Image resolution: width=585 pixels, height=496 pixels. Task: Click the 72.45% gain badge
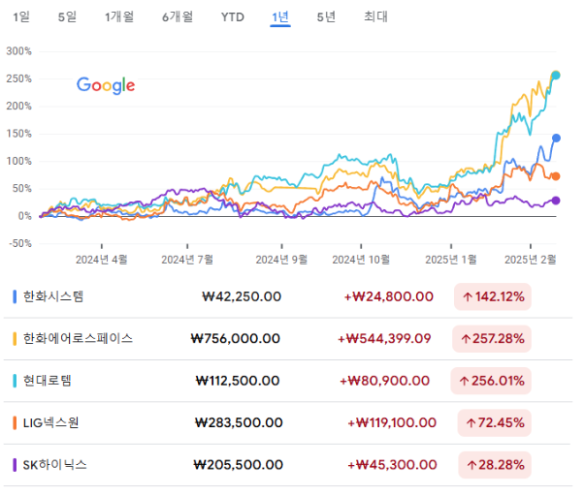pos(495,423)
